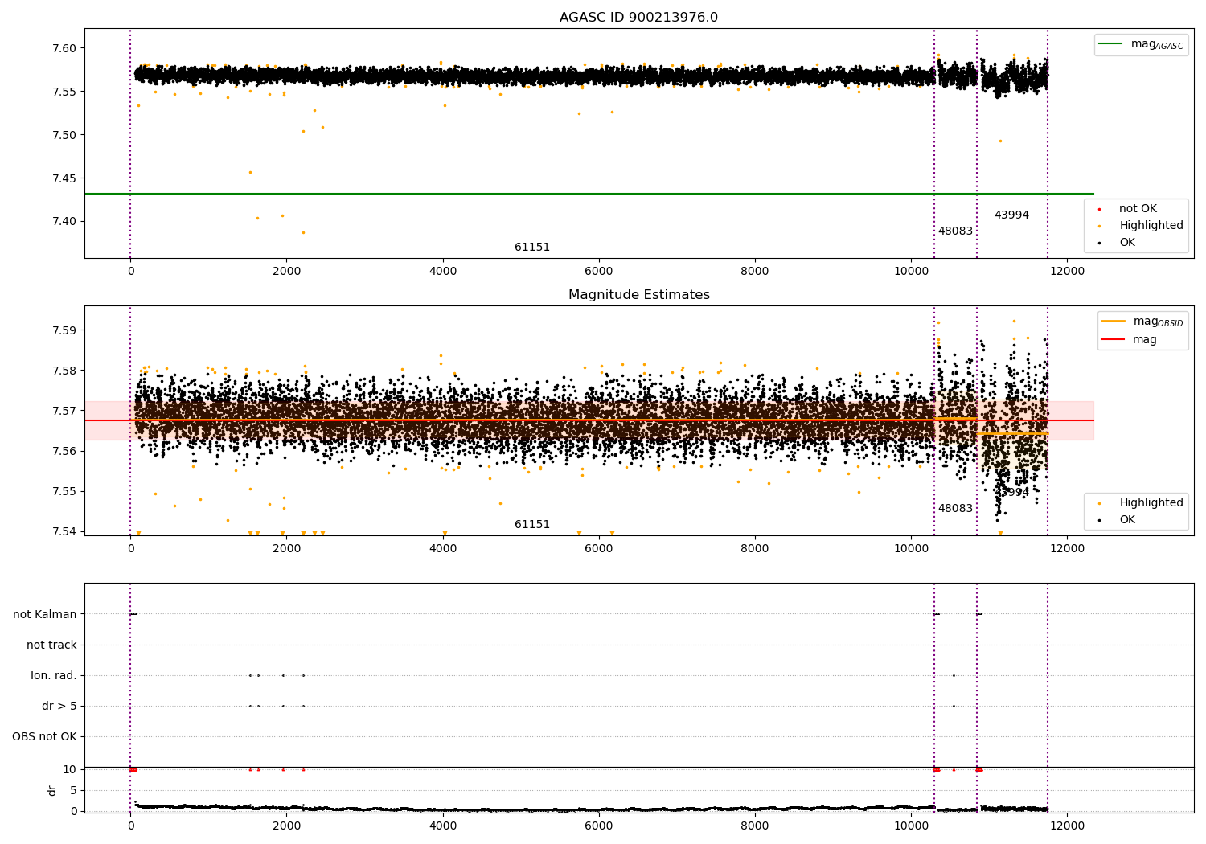
Task: Click x-axis tick 2000 under top plot
Action: (x=286, y=272)
